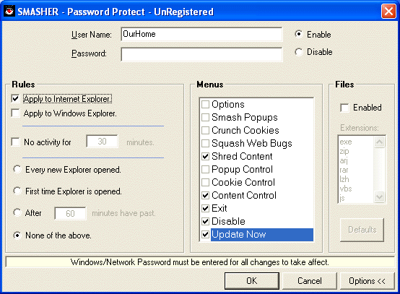
Task: Check Smash Popups in Menus list
Action: tap(205, 118)
